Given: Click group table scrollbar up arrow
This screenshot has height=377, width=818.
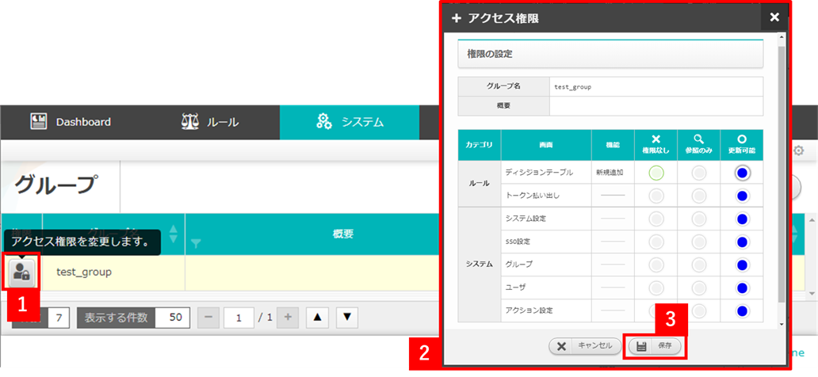Looking at the screenshot, I should [x=812, y=219].
